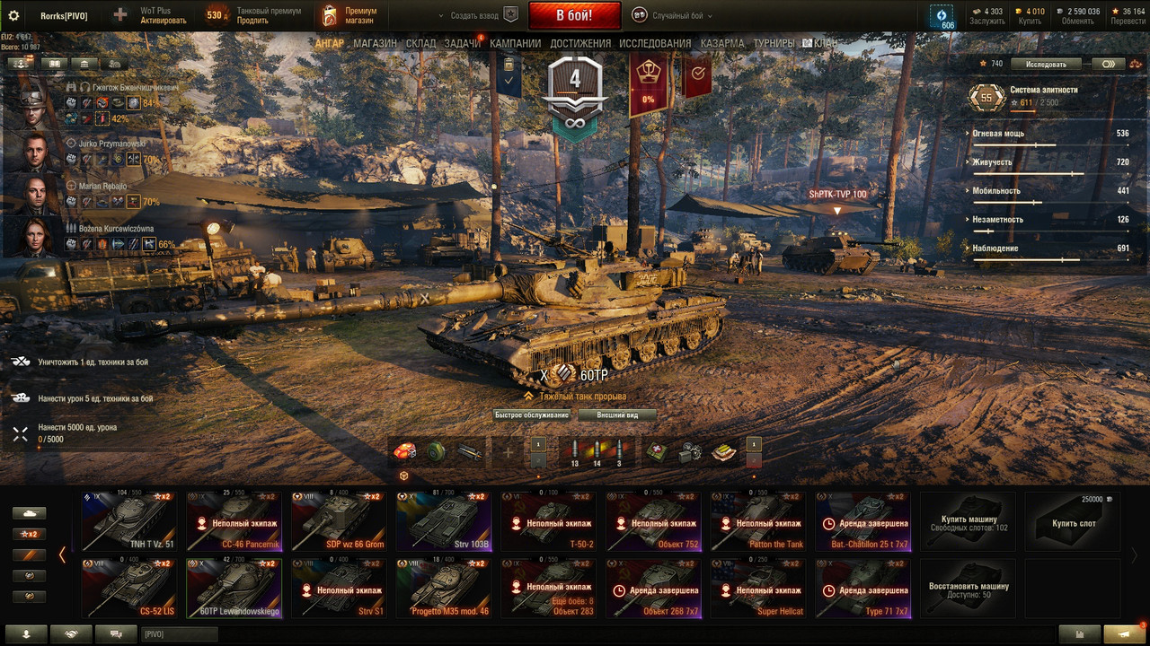The image size is (1150, 646).
Task: Select the repair kit consumable slot
Action: 690,452
